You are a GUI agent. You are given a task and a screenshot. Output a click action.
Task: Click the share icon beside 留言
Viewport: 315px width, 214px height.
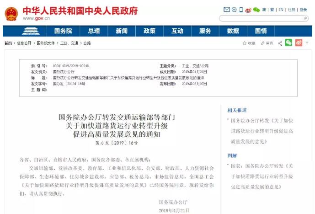[x=280, y=43]
